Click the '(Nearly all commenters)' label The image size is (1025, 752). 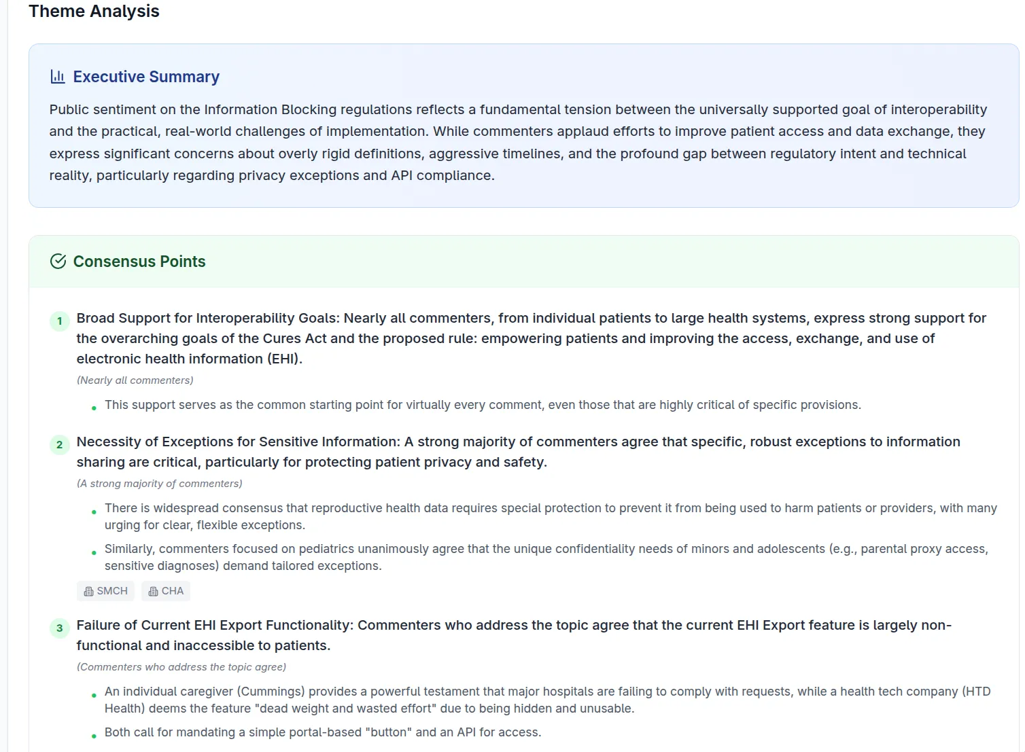click(135, 380)
